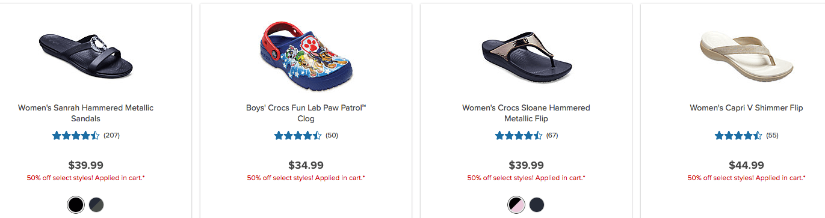Image resolution: width=825 pixels, height=218 pixels.
Task: View star rating for Sanrah Sandals
Action: 76,136
